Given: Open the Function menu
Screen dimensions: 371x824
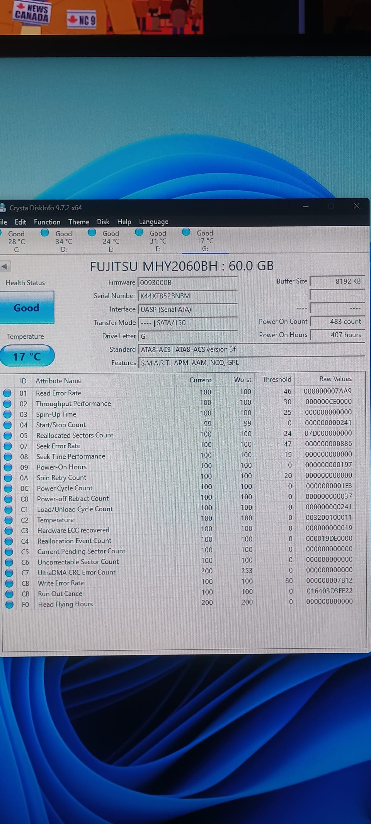Looking at the screenshot, I should coord(47,222).
